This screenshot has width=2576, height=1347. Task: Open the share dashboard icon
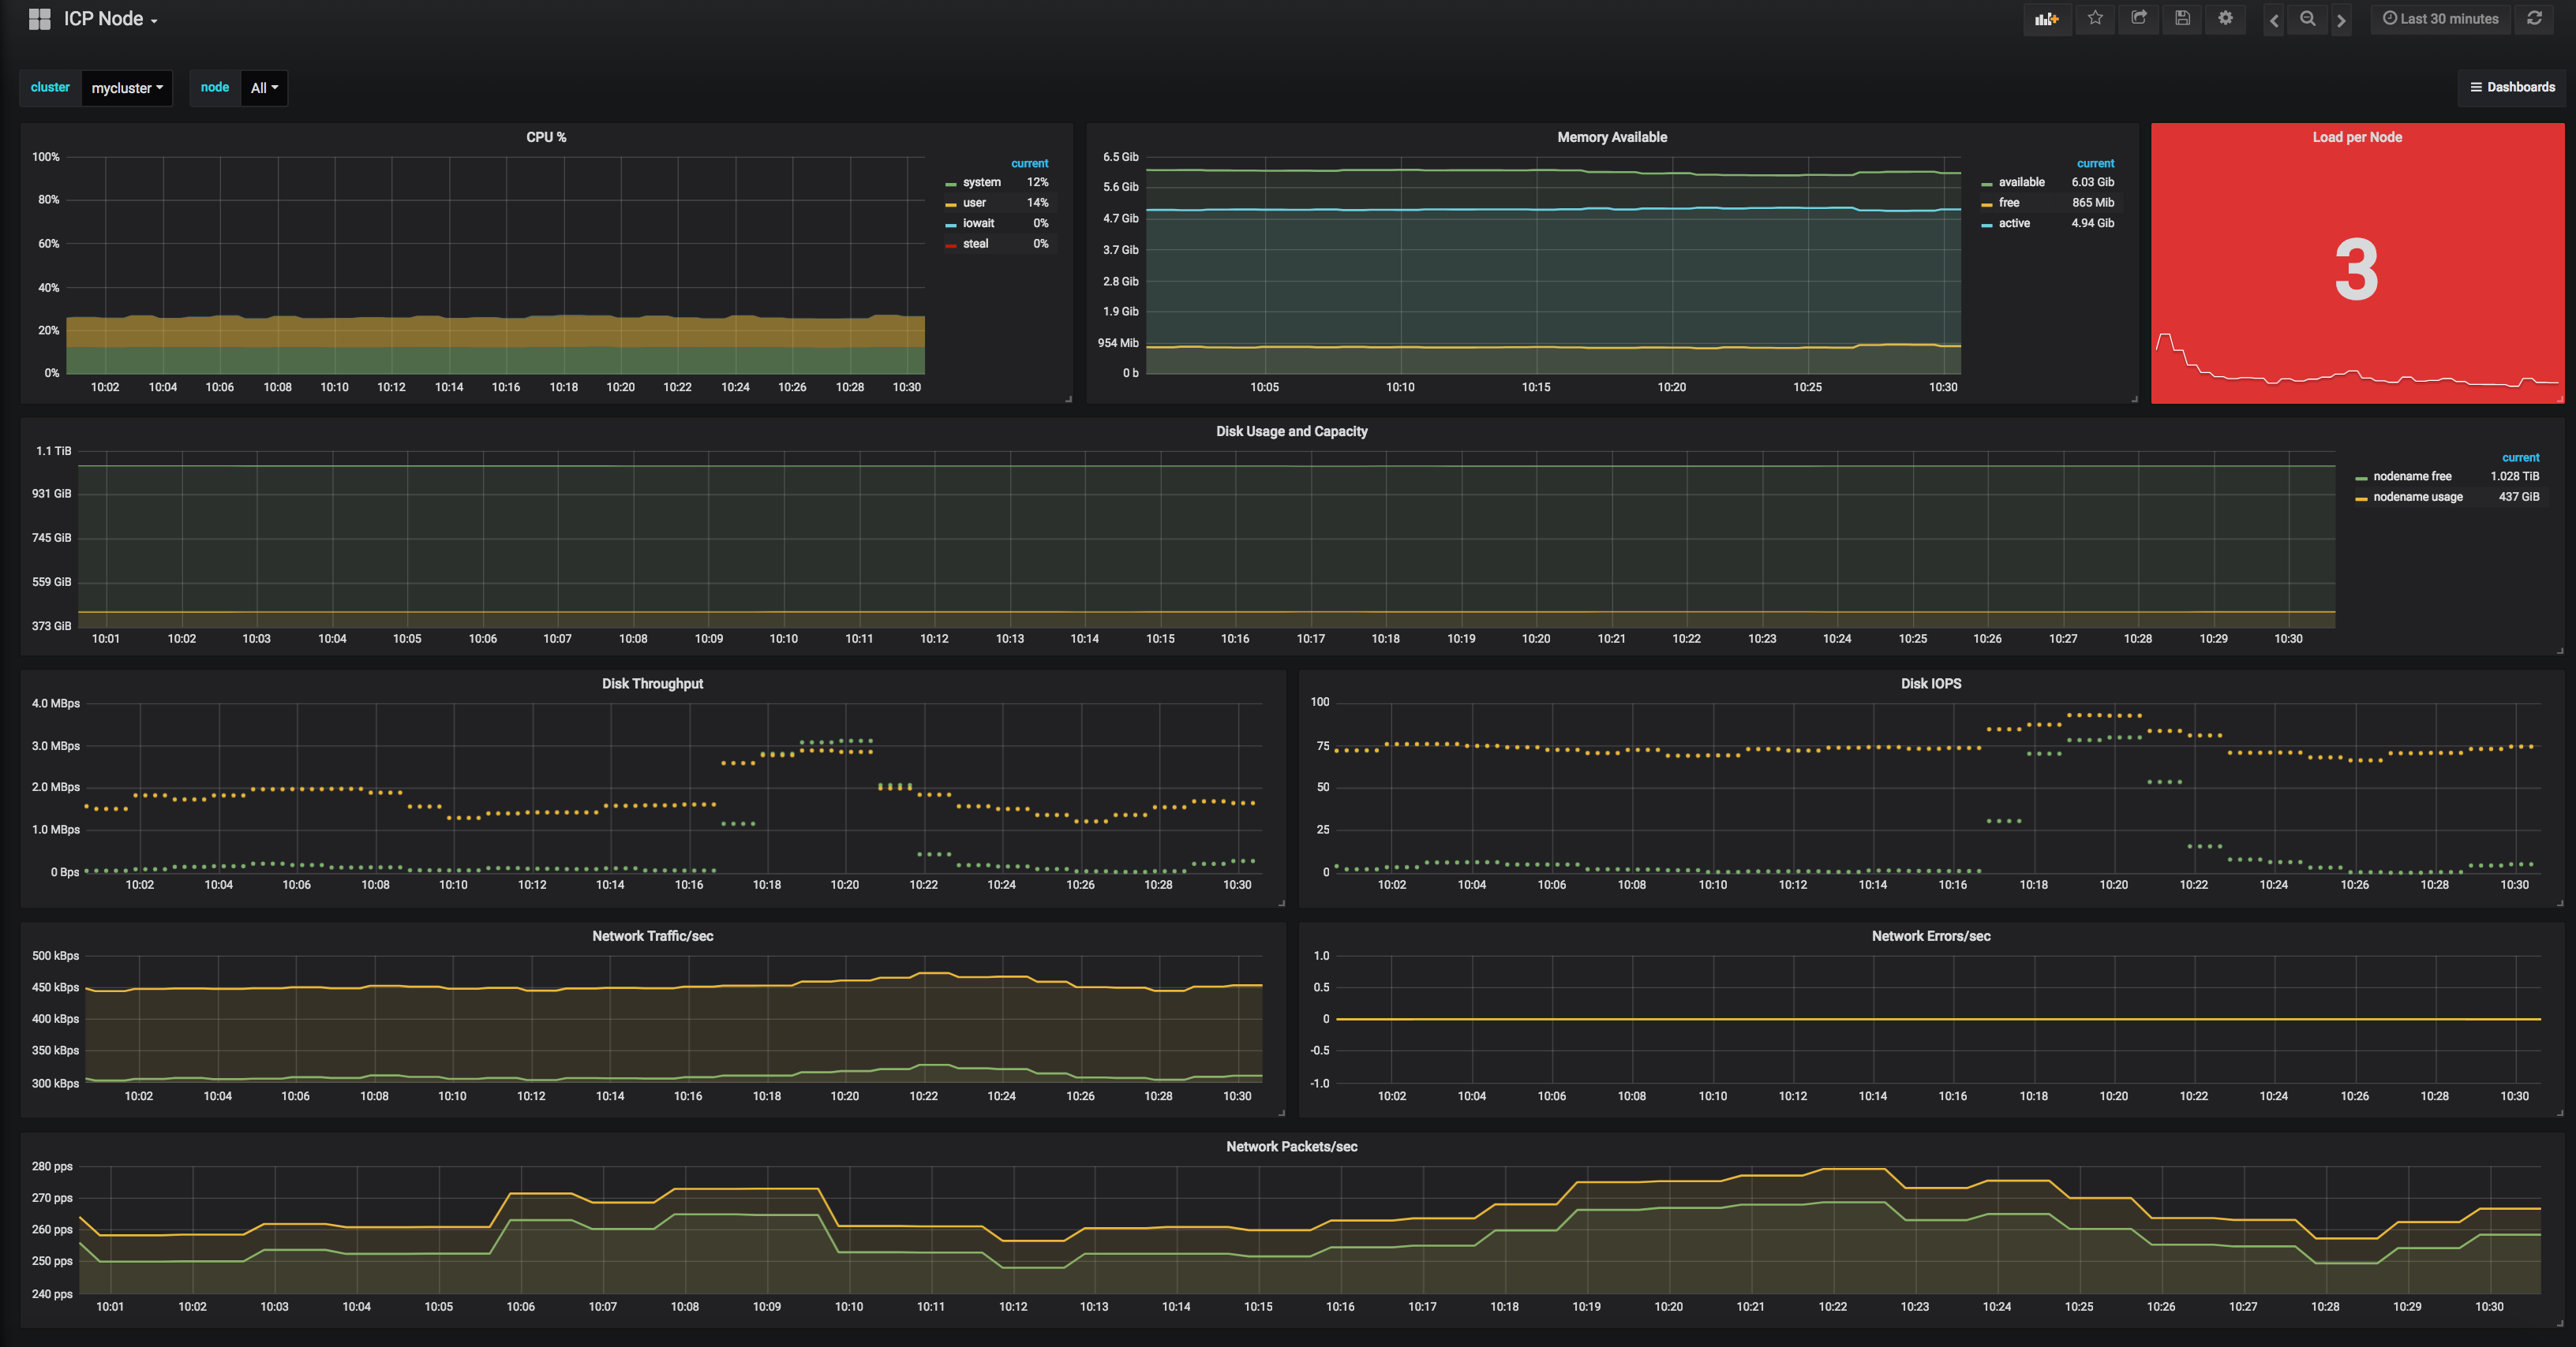coord(2139,18)
